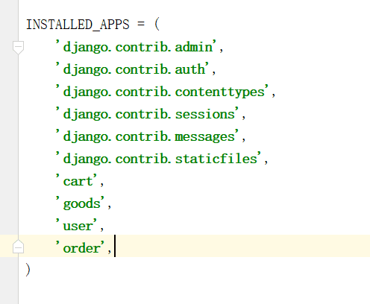Image resolution: width=370 pixels, height=304 pixels.
Task: Click the fold end marker beside 'order' line
Action: click(18, 247)
